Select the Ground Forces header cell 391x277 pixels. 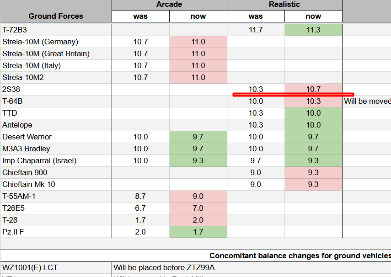56,16
